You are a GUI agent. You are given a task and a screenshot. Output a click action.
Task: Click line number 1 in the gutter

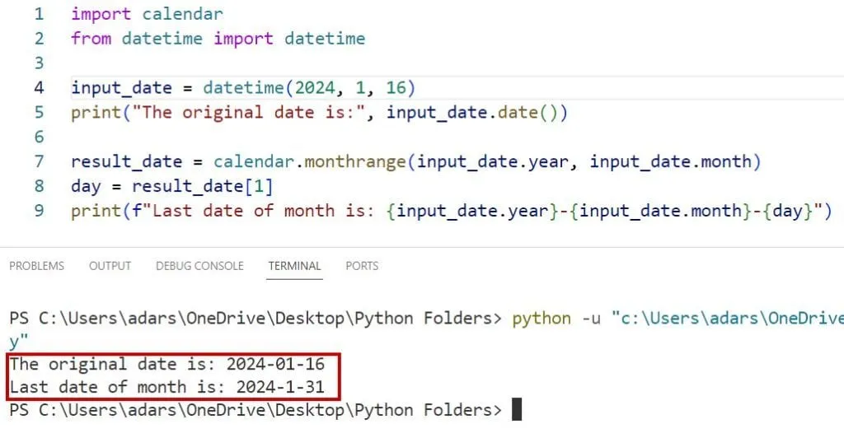40,14
